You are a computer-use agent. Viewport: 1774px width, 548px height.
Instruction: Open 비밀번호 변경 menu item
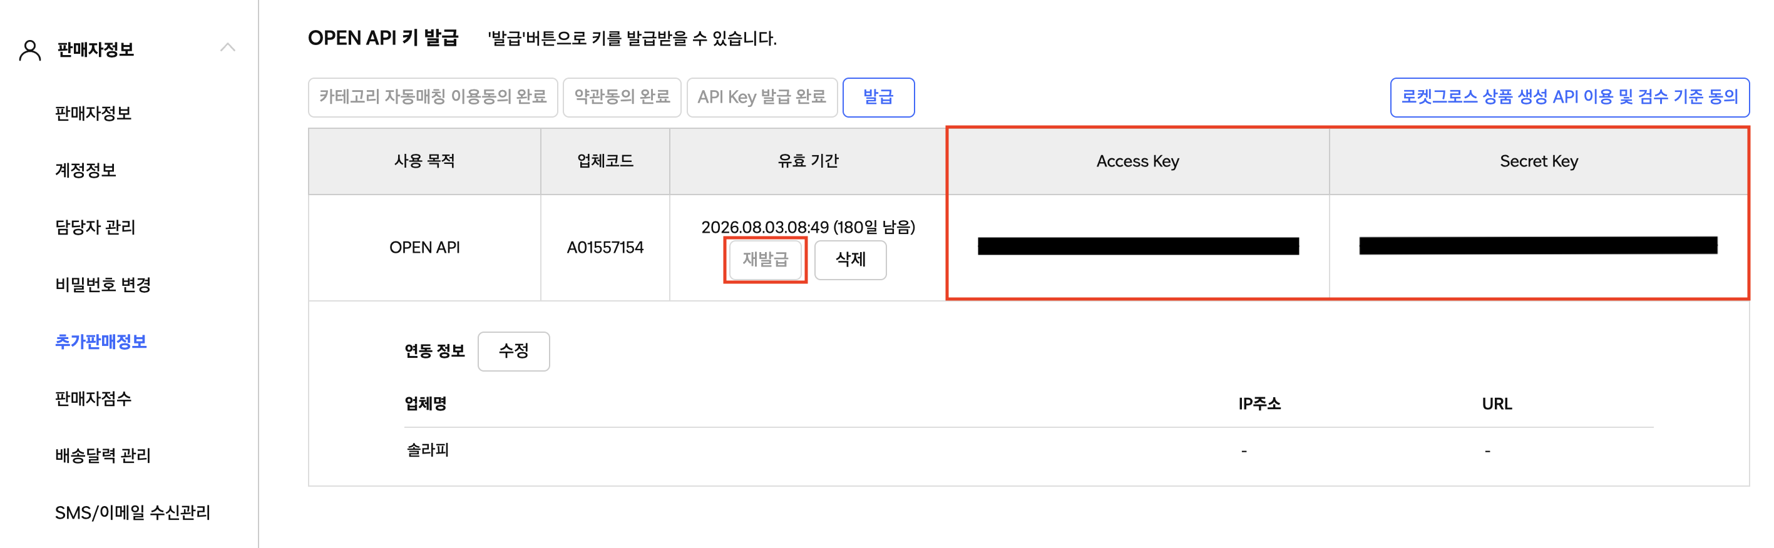click(103, 285)
